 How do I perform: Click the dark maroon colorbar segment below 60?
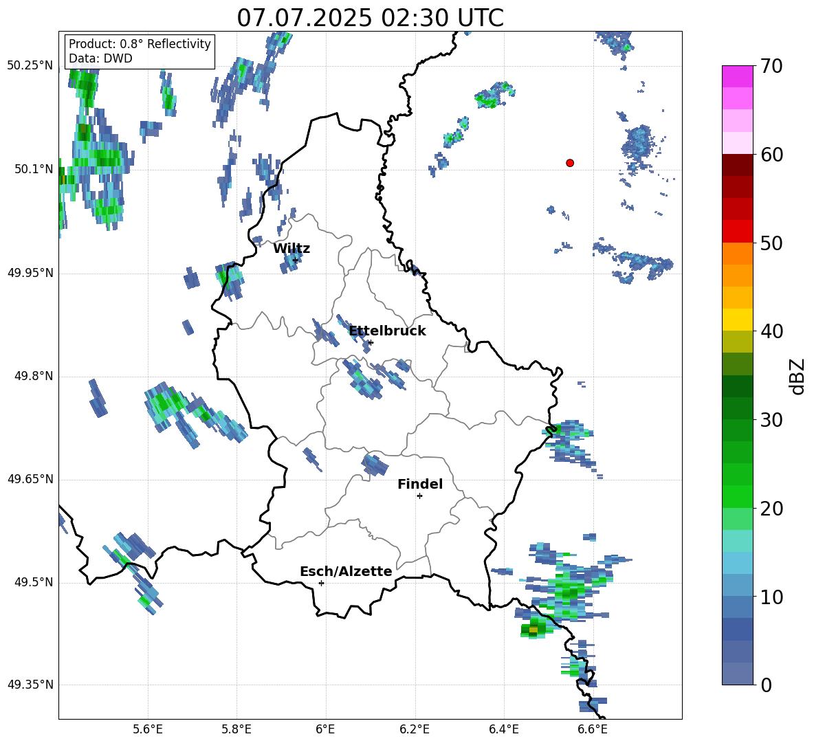[x=737, y=165]
